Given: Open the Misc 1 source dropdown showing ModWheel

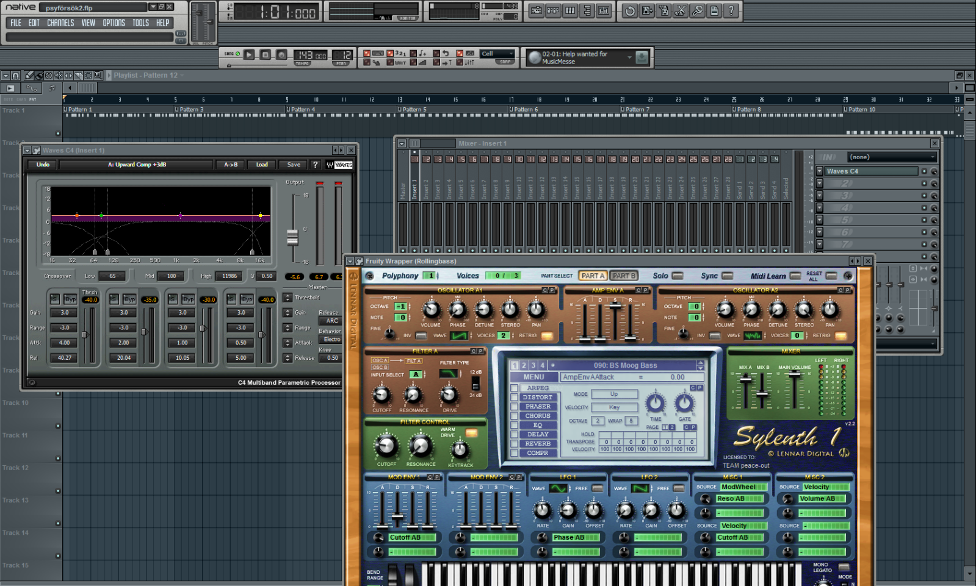Looking at the screenshot, I should 742,487.
